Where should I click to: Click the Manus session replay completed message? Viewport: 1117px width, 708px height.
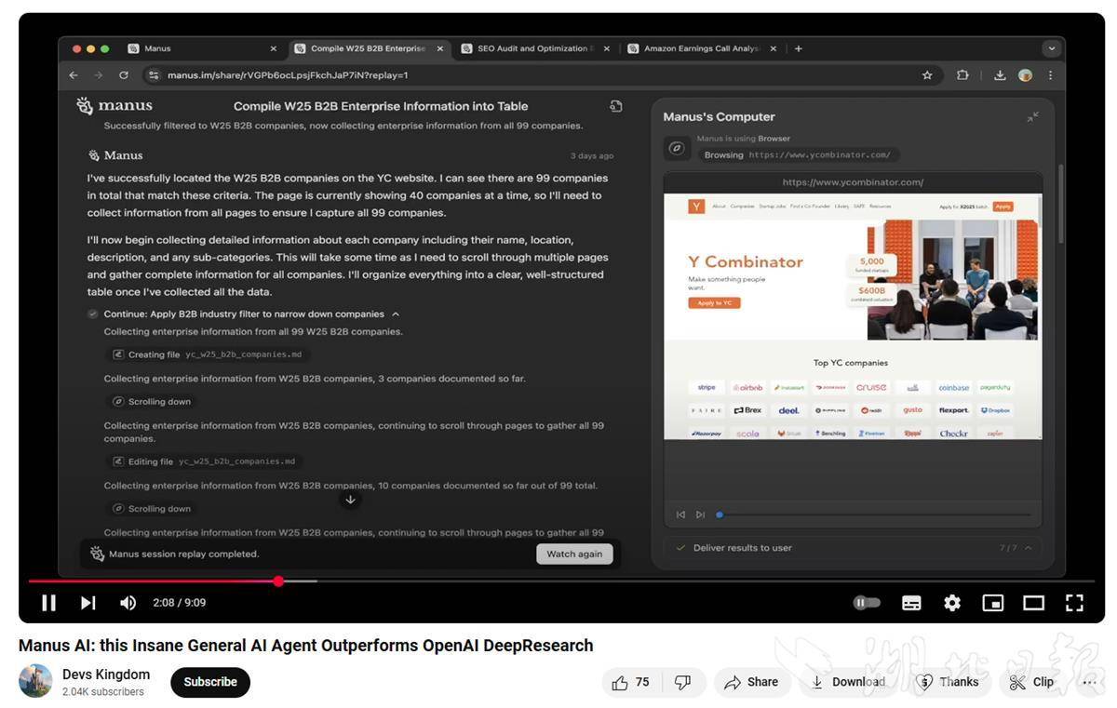coord(184,554)
